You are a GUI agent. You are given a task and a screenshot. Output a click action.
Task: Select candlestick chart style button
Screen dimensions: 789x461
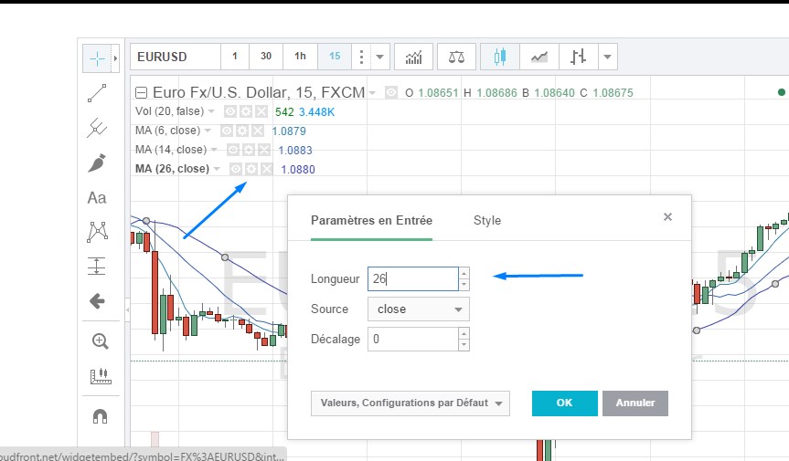pyautogui.click(x=499, y=57)
